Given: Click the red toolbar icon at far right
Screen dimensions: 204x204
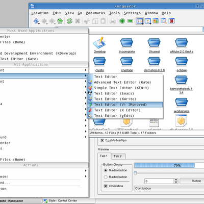Looking at the screenshot, I should (171, 21).
